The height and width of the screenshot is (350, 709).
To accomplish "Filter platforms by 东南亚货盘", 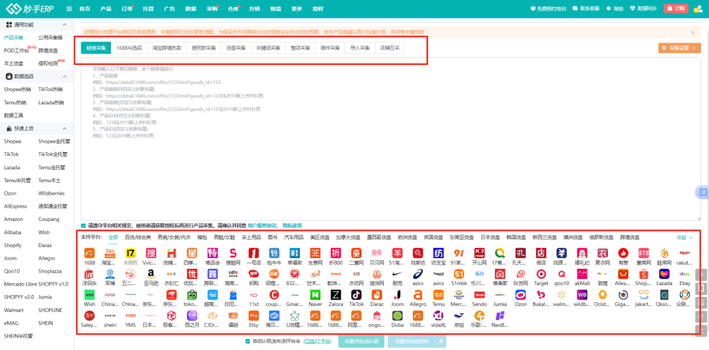I will coord(462,237).
